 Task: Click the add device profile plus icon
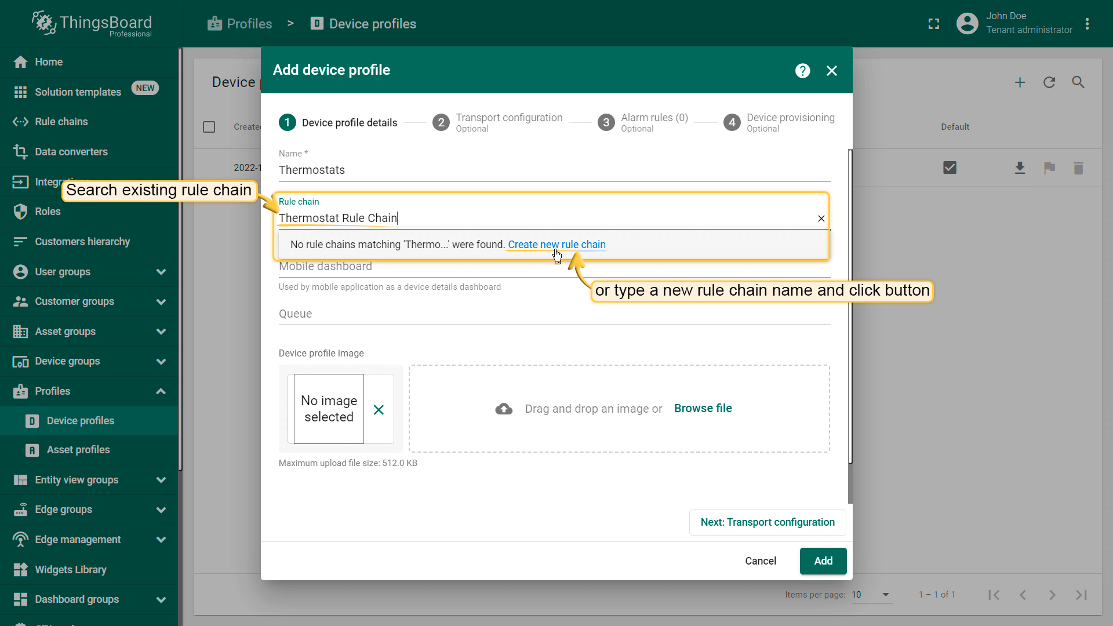[x=1020, y=82]
